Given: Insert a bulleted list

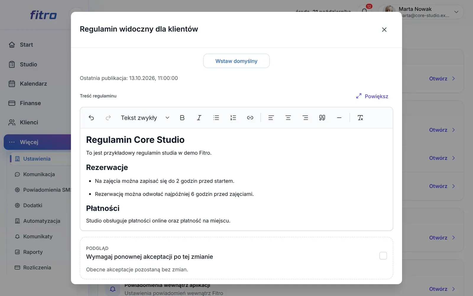Looking at the screenshot, I should pos(216,118).
